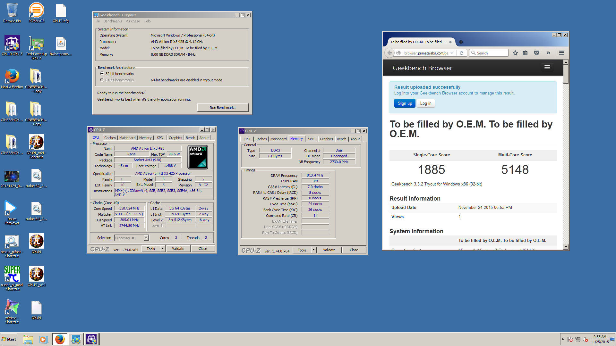Click the Firefox back arrow button
Screen dimensions: 616x346
tap(389, 53)
